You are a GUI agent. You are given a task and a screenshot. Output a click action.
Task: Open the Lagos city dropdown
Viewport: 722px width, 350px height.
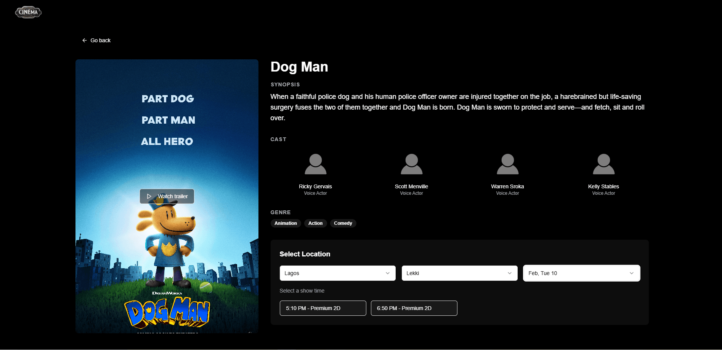coord(337,273)
